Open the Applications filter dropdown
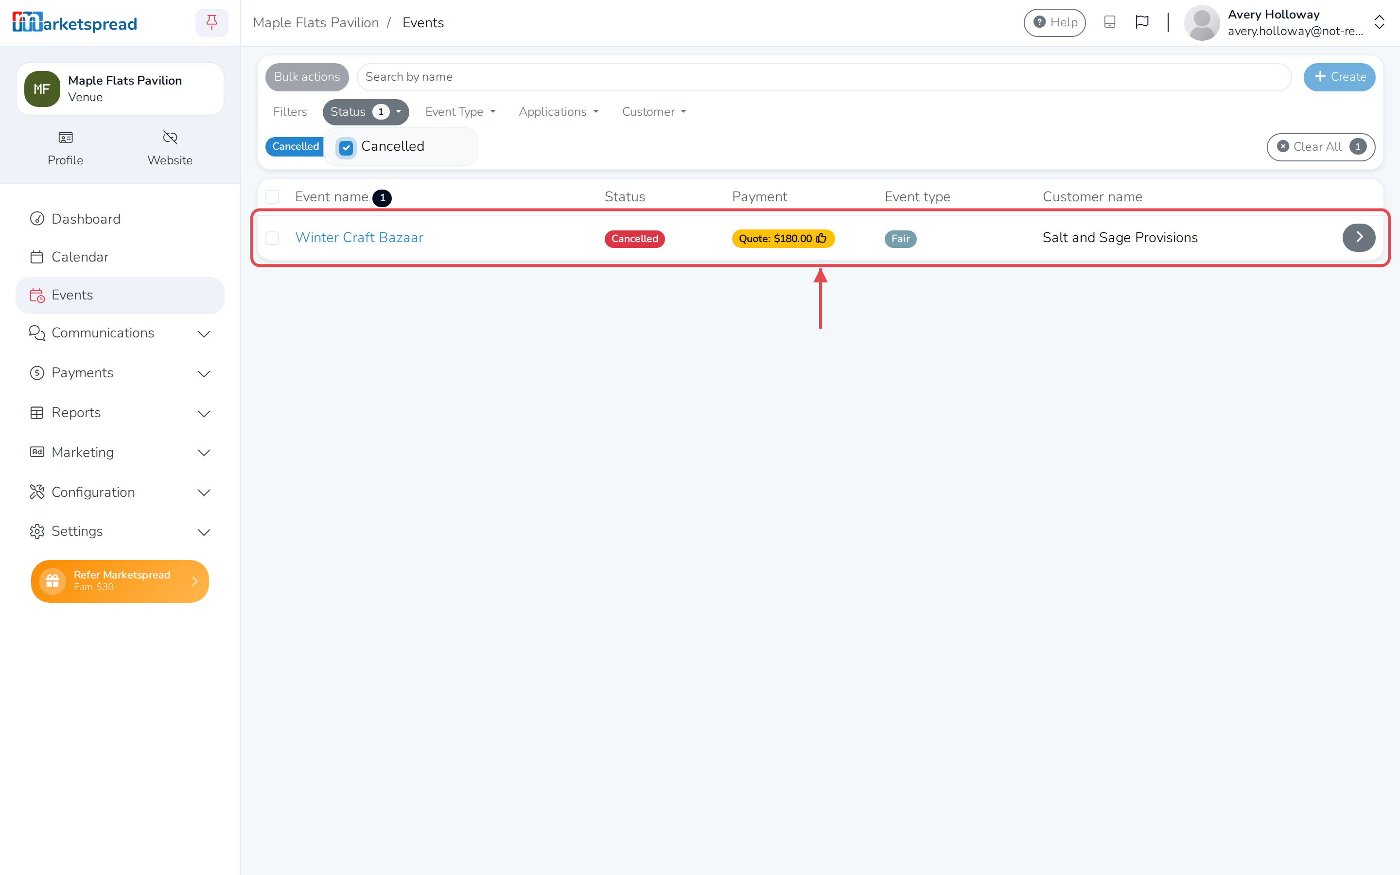Image resolution: width=1400 pixels, height=875 pixels. point(558,112)
